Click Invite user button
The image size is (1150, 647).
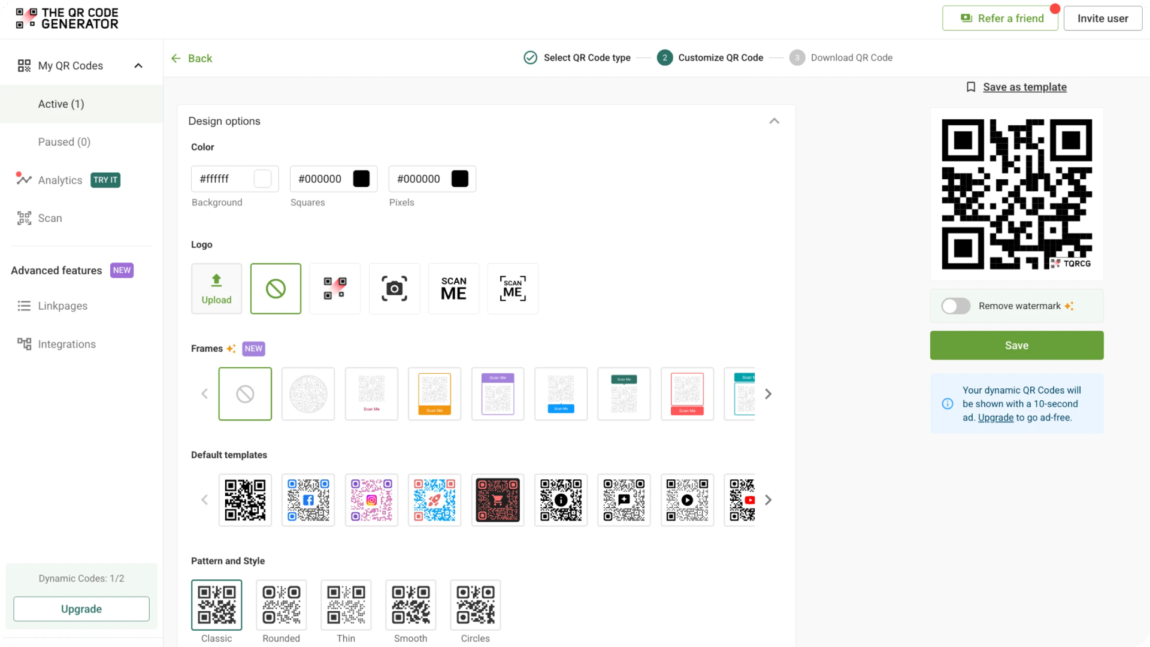(1103, 19)
